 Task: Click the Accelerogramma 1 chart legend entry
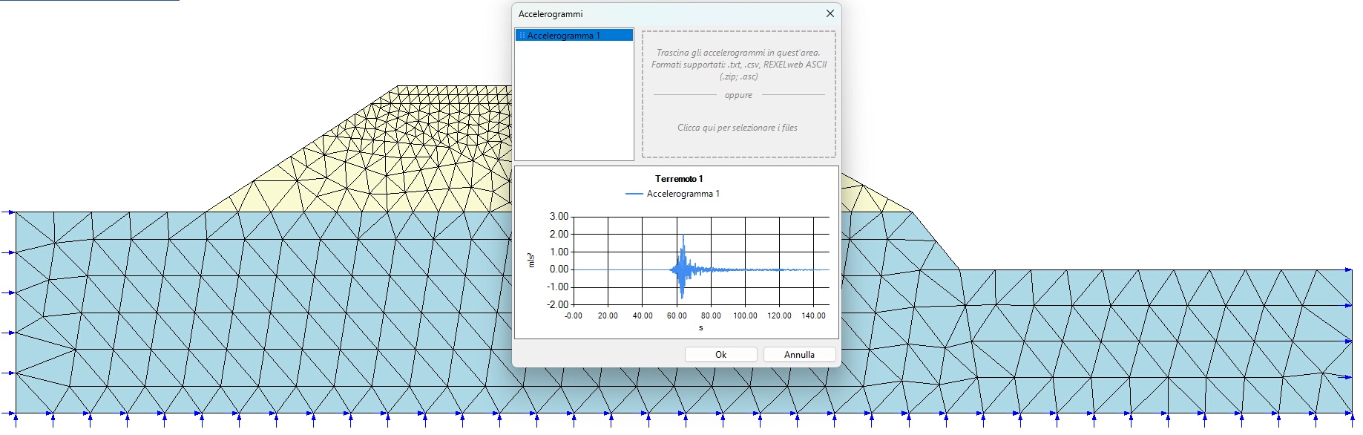click(x=672, y=194)
